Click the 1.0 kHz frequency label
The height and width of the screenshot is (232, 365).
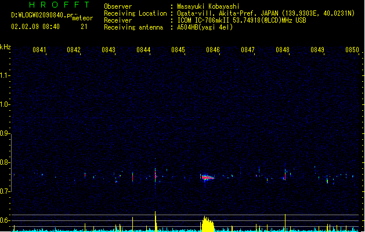[x=4, y=104]
